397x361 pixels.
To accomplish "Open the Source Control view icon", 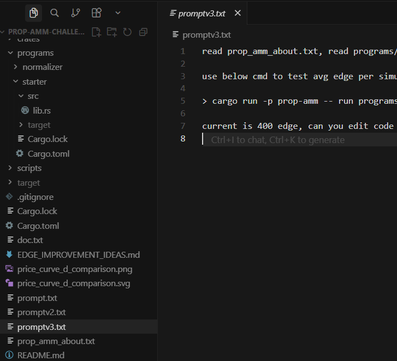I will pyautogui.click(x=75, y=13).
